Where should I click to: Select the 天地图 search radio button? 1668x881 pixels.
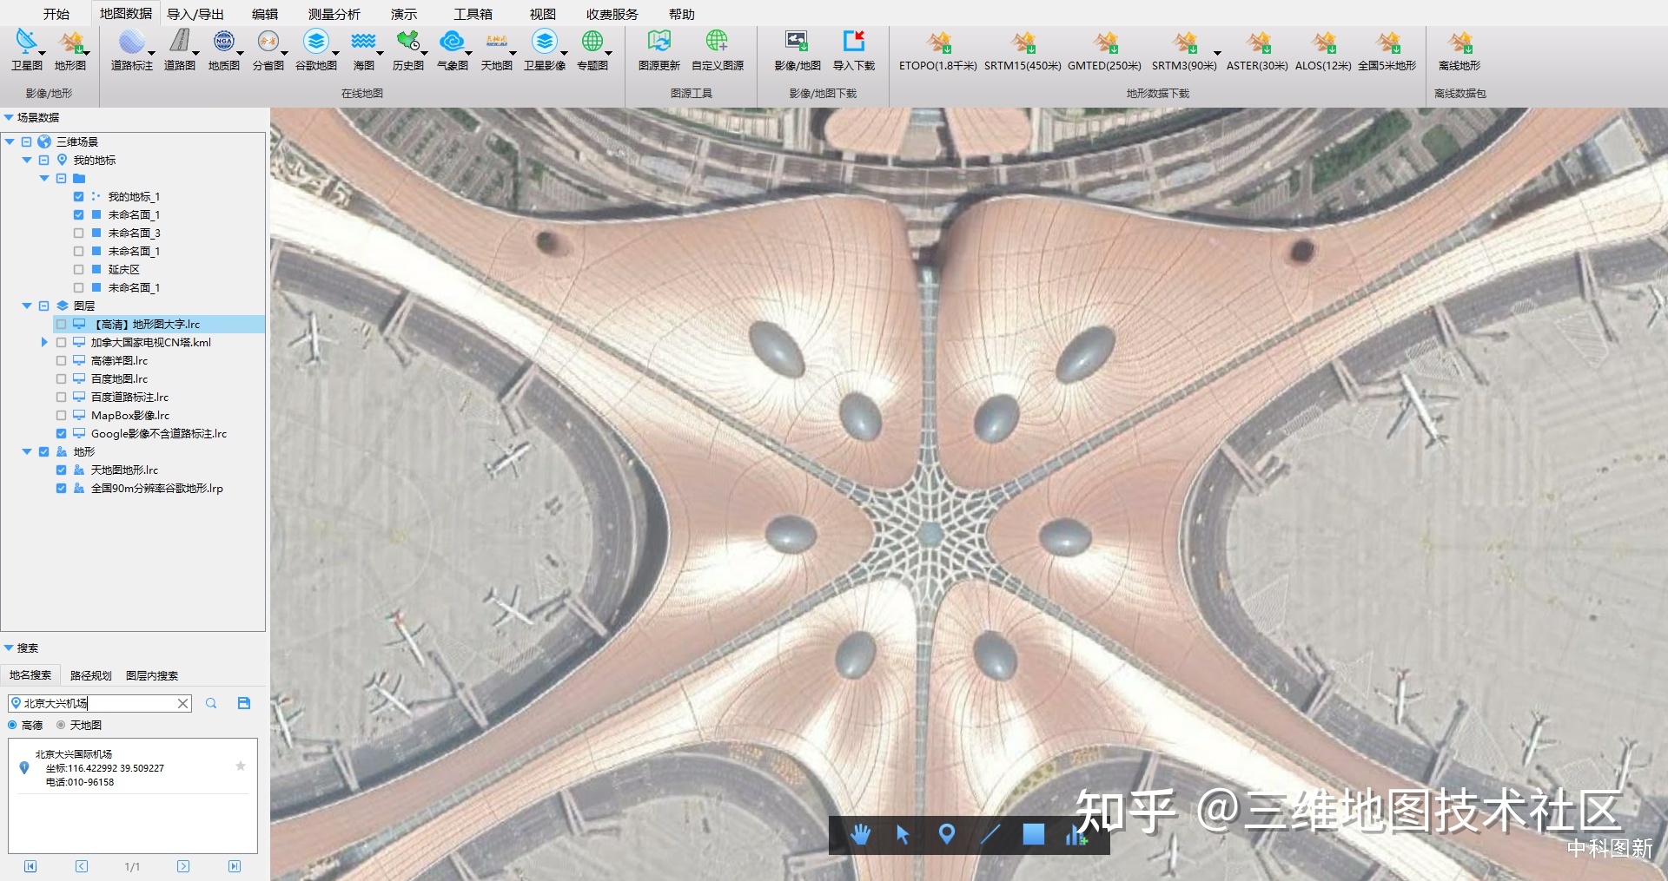coord(61,726)
